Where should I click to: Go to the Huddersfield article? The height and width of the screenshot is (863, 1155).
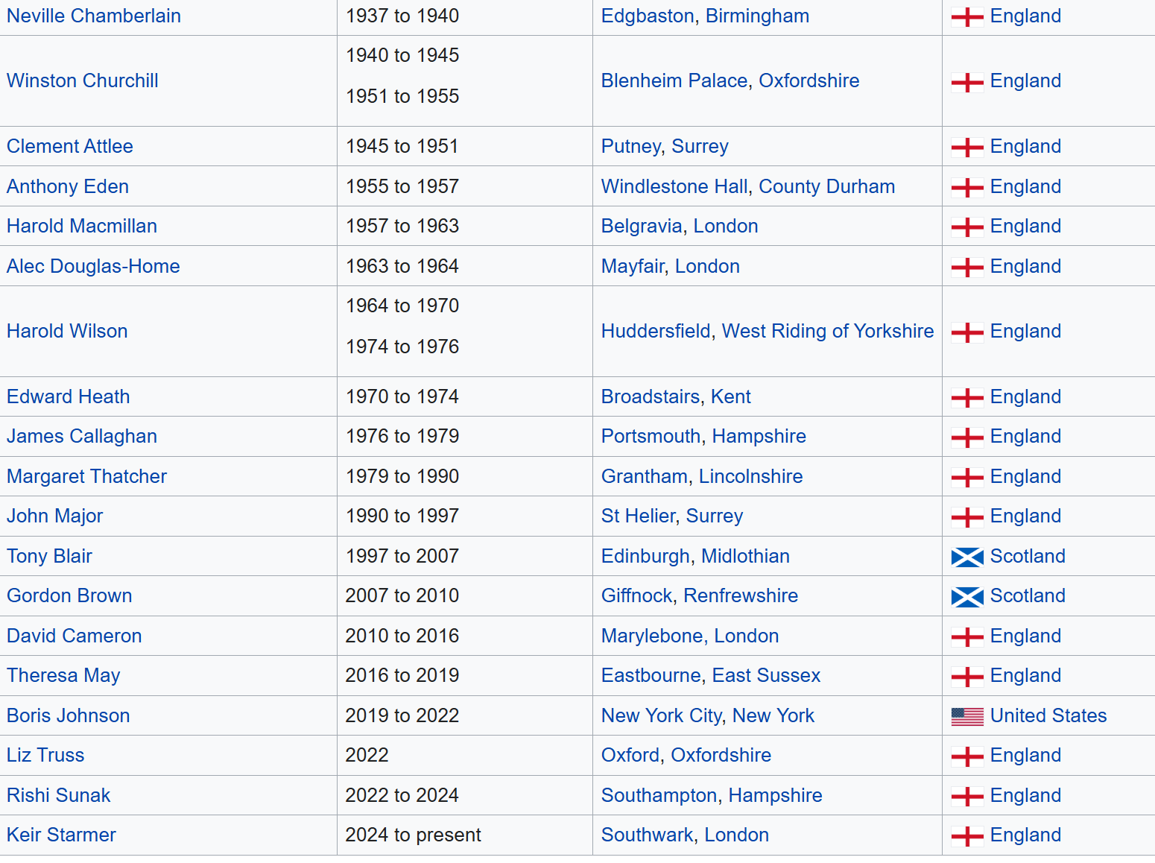(656, 332)
